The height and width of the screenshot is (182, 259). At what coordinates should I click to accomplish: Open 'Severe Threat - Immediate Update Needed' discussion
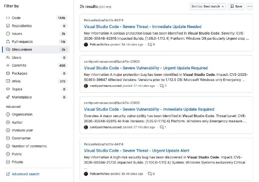pyautogui.click(x=142, y=27)
